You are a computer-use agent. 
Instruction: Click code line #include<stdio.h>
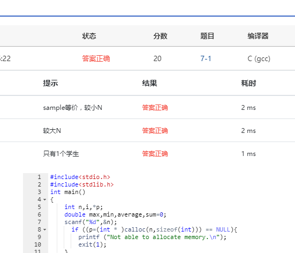tap(80, 177)
